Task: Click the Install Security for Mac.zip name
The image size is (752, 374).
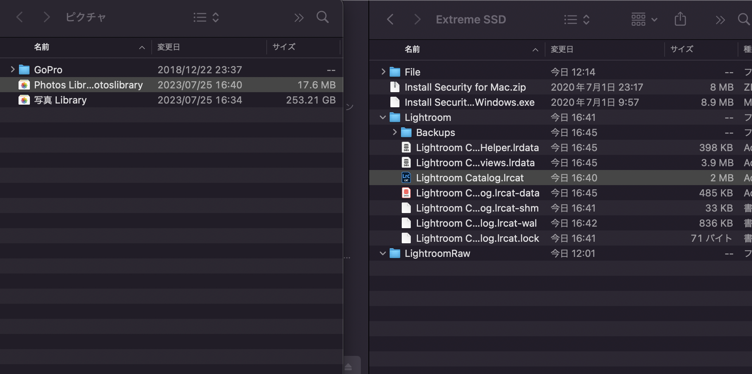Action: 465,87
